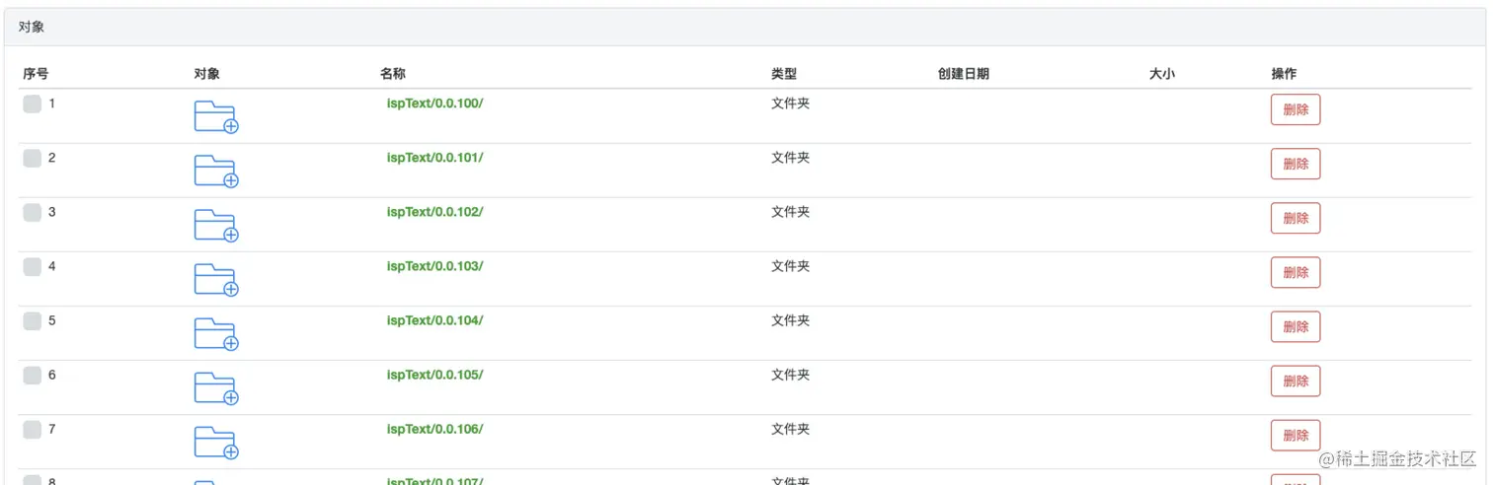
Task: Click 删除 for ispText/0.0.106/
Action: coord(1296,436)
